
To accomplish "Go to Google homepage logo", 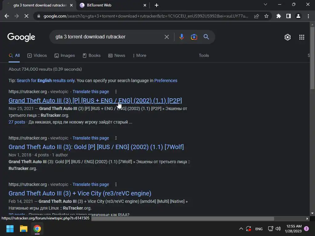I will click(21, 37).
